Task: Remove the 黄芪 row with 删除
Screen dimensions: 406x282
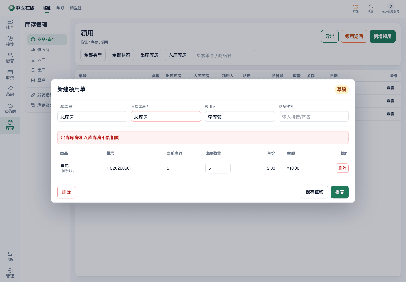Action: (x=342, y=168)
